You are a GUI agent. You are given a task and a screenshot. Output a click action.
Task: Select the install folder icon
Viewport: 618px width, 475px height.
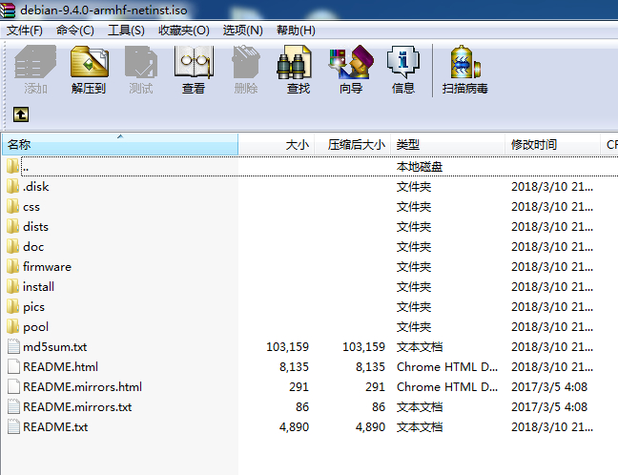pos(12,286)
